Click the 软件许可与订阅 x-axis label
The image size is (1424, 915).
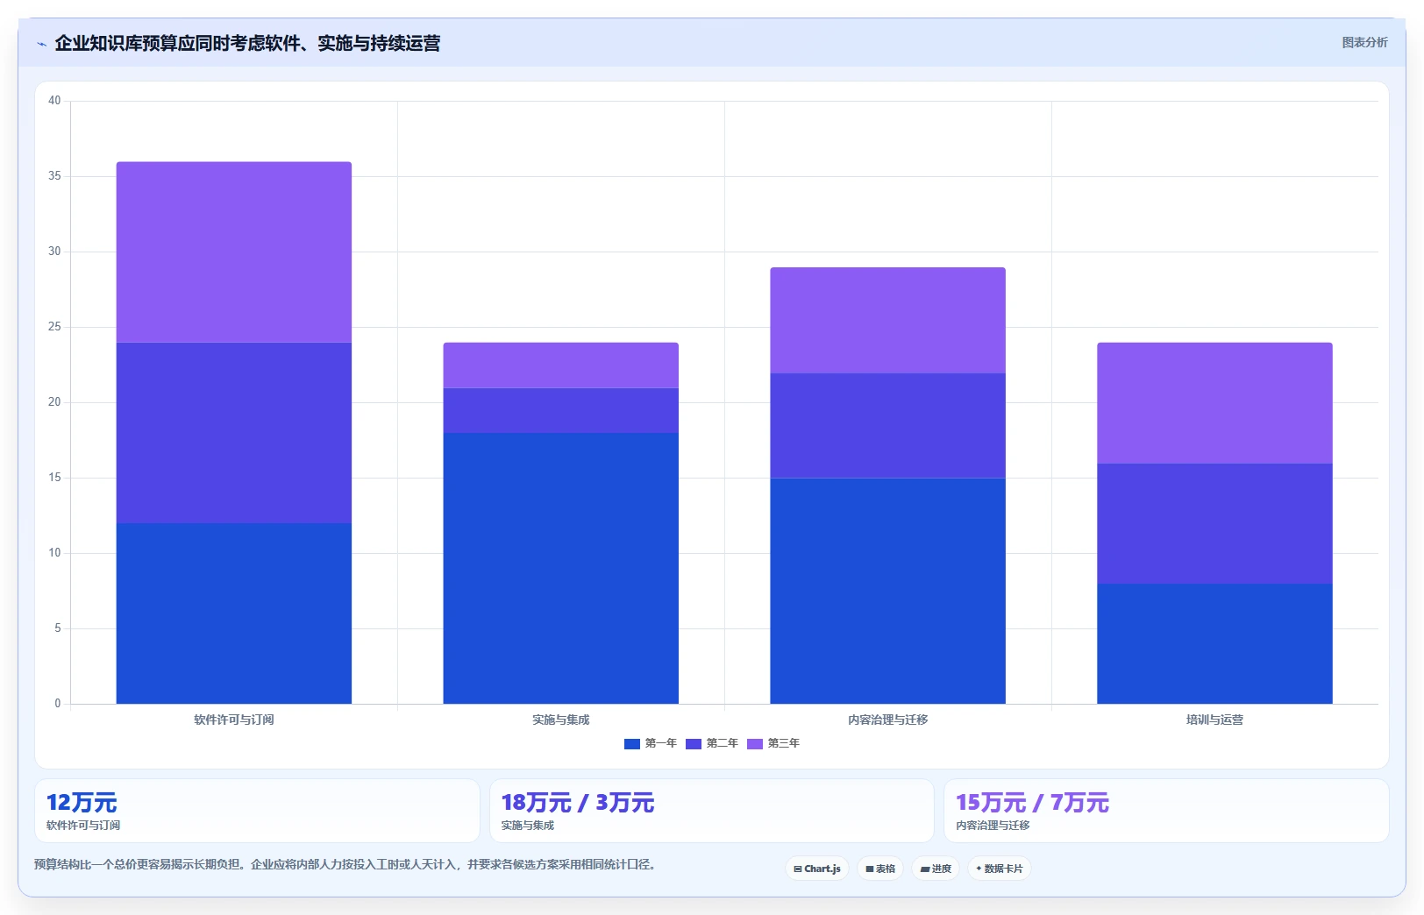point(234,720)
